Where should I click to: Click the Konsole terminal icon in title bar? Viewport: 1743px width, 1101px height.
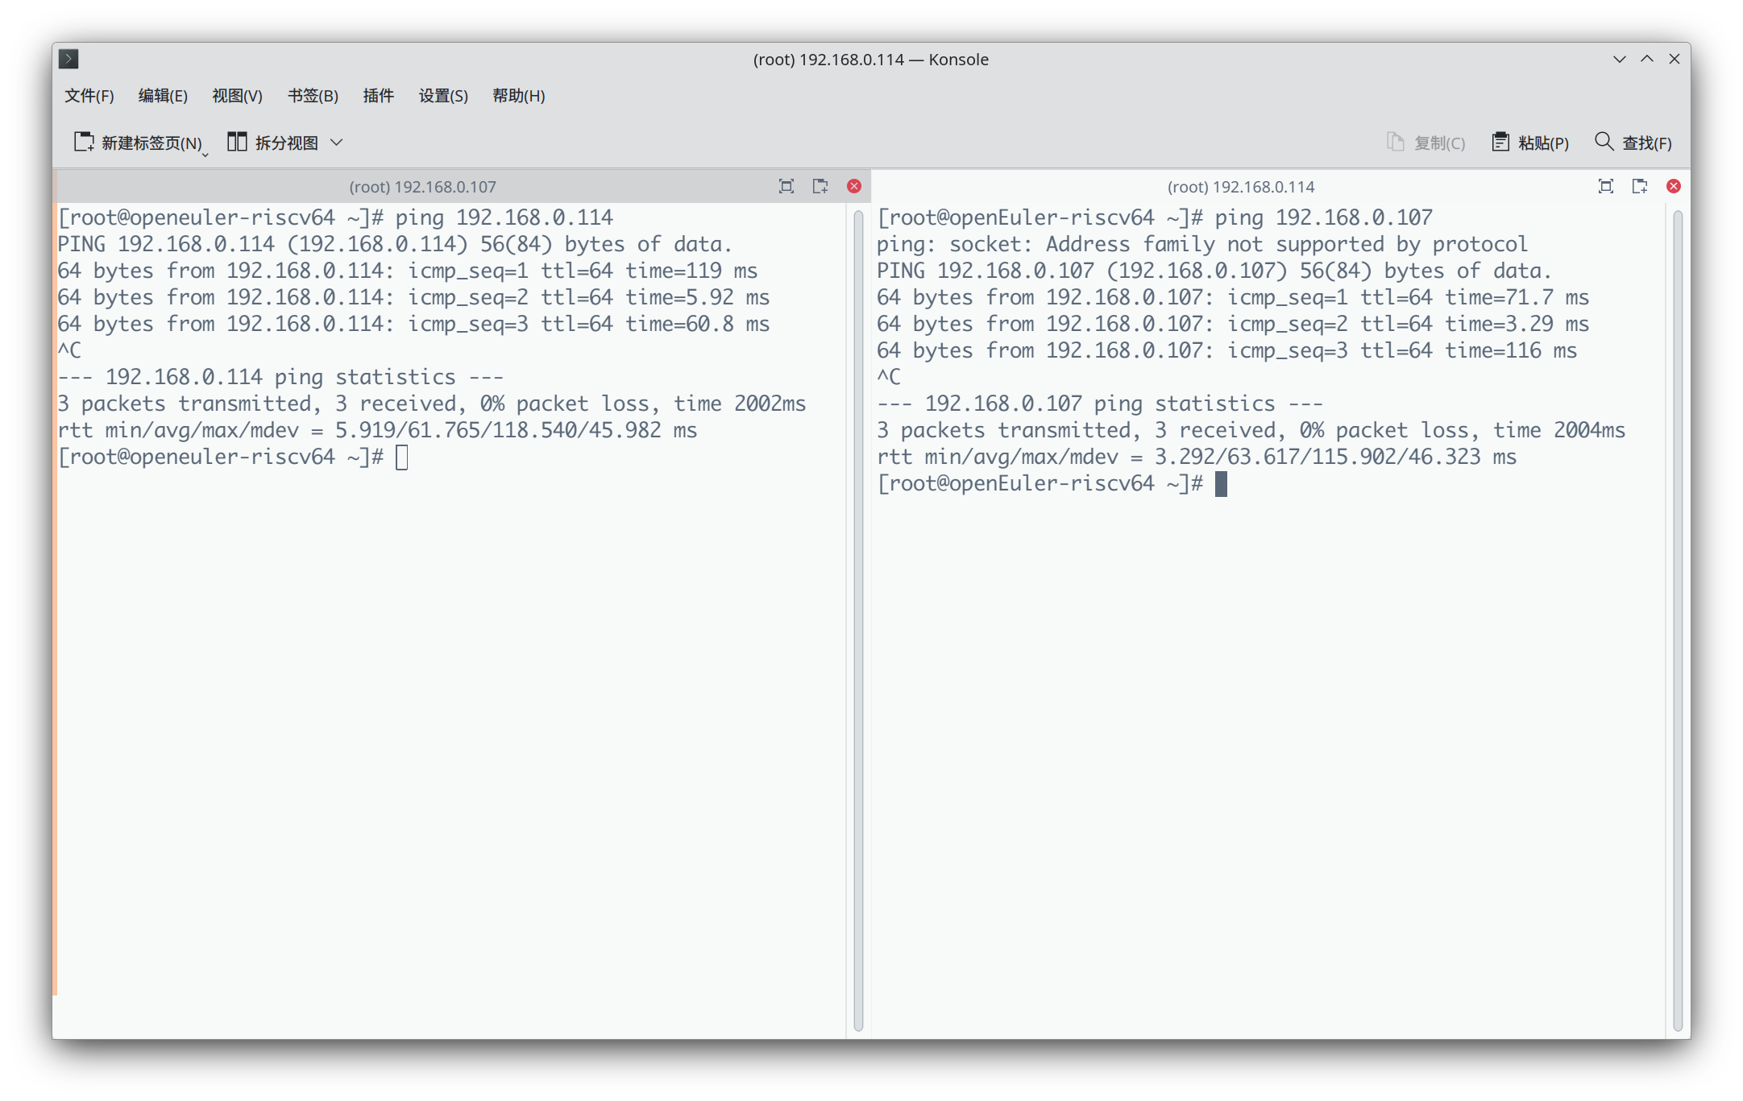click(69, 59)
